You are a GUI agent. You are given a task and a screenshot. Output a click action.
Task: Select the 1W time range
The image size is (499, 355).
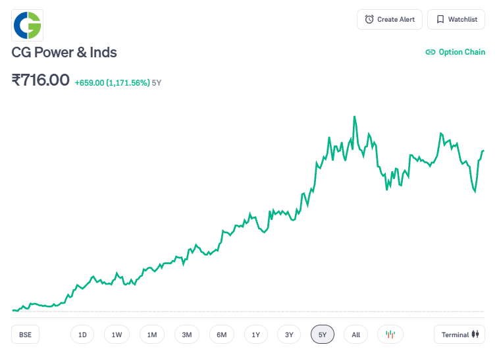click(117, 335)
